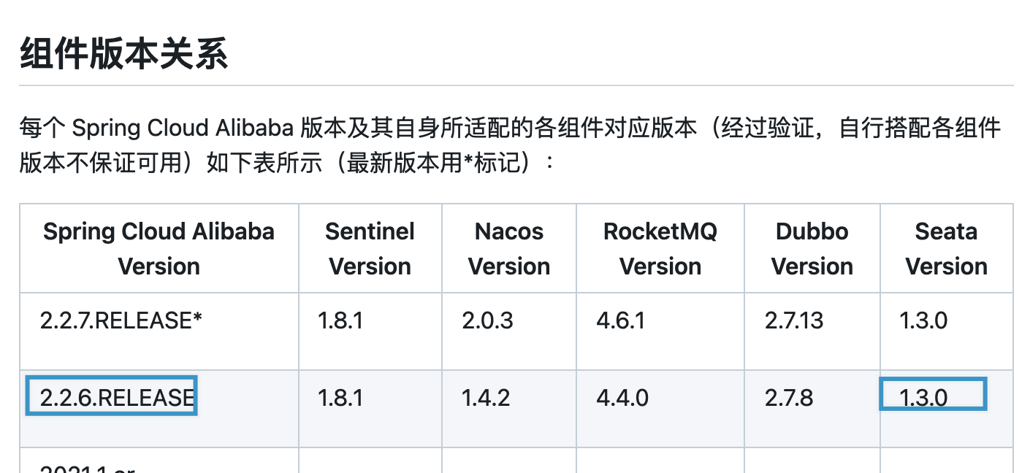This screenshot has width=1030, height=473.
Task: Click RocketMQ version 4.4.0 cell
Action: click(x=622, y=398)
